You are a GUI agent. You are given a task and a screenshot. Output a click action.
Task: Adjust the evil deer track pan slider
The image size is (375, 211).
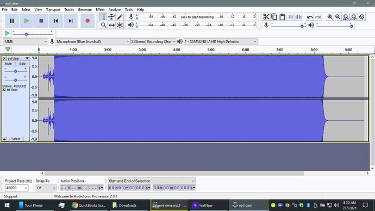(16, 79)
